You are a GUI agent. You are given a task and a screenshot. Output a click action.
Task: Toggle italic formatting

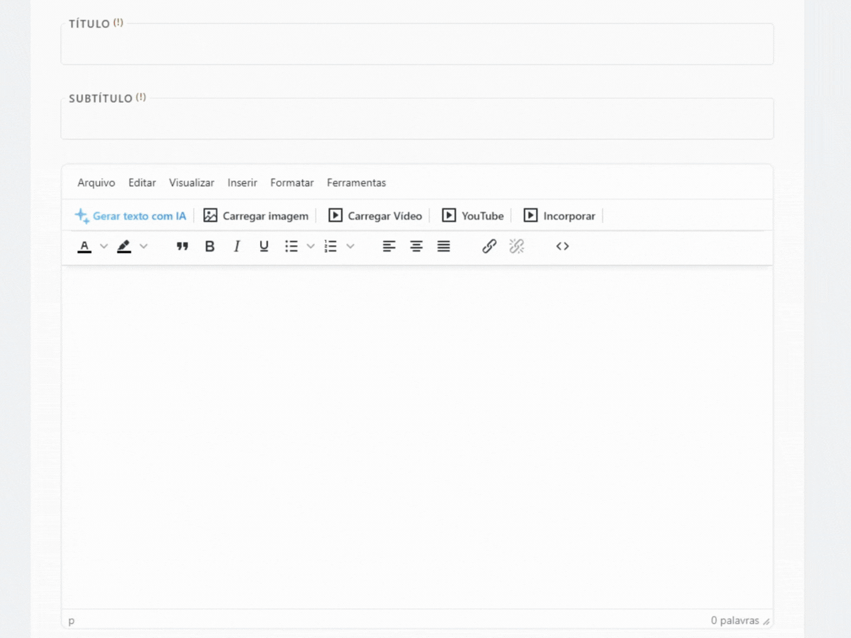[237, 246]
